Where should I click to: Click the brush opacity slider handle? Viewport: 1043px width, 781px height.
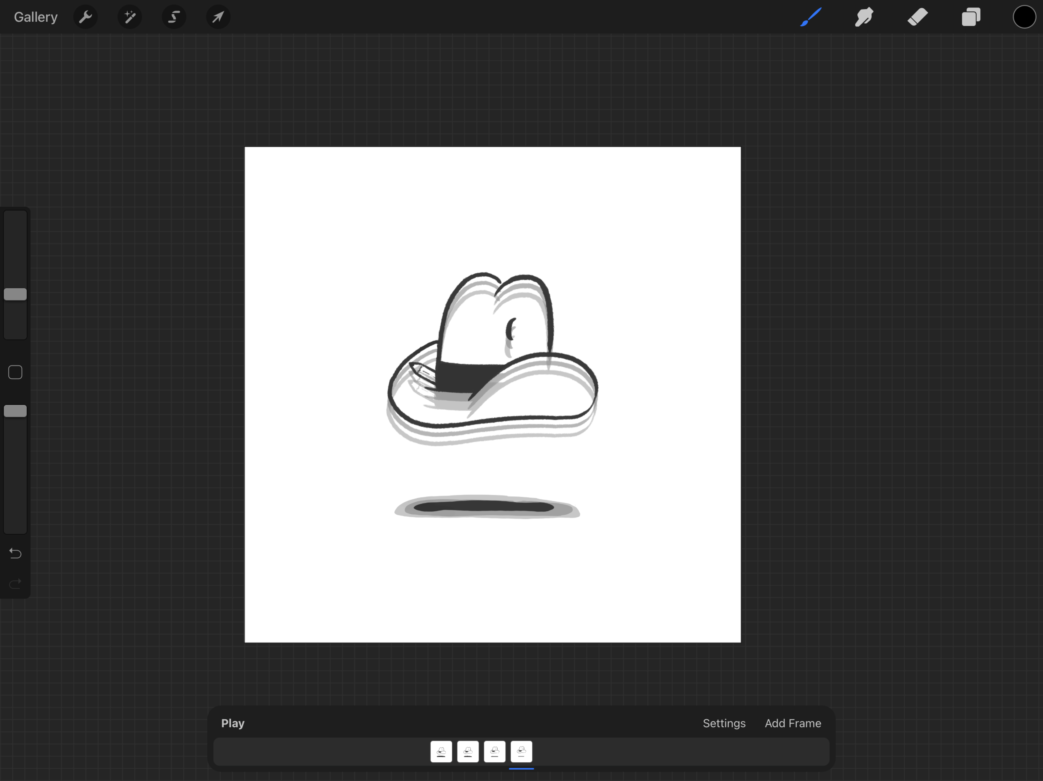click(x=15, y=411)
